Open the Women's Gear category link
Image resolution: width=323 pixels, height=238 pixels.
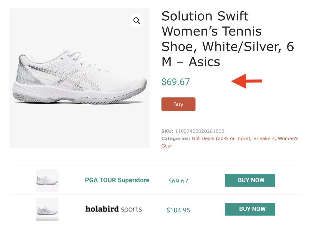(x=288, y=139)
